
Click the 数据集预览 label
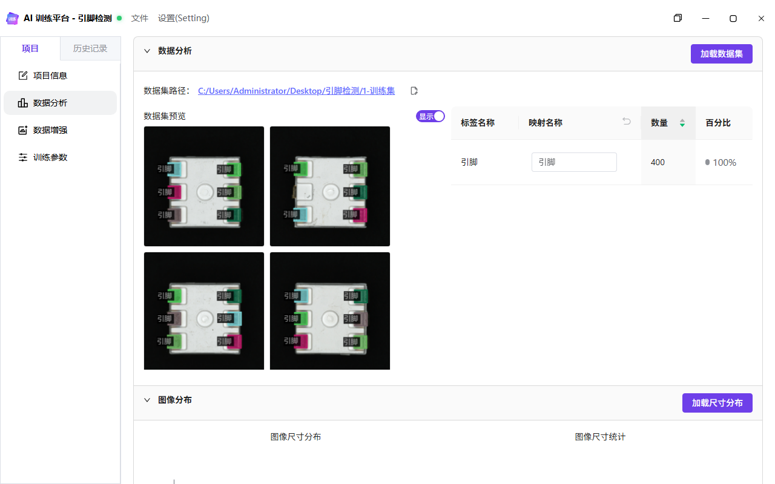165,116
